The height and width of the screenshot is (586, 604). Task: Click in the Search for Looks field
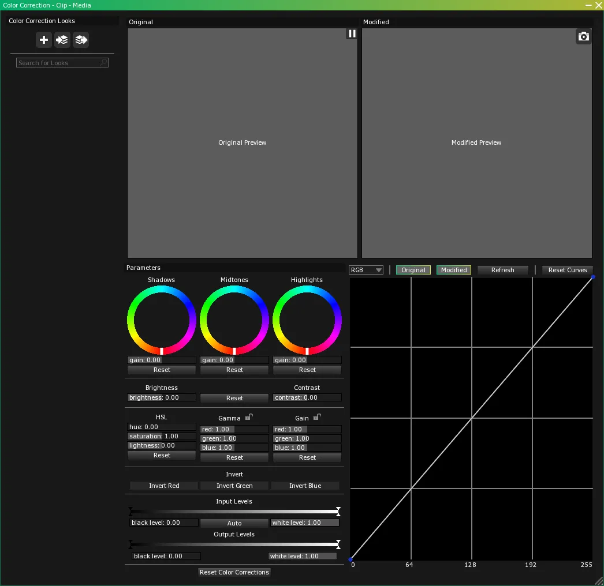tap(62, 63)
